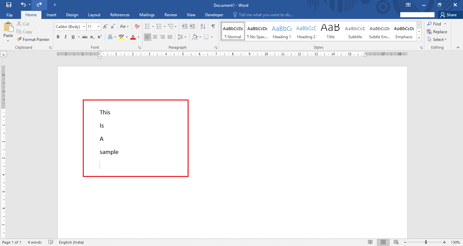Switch to Read Mode in status bar
This screenshot has height=246, width=463.
(x=370, y=242)
